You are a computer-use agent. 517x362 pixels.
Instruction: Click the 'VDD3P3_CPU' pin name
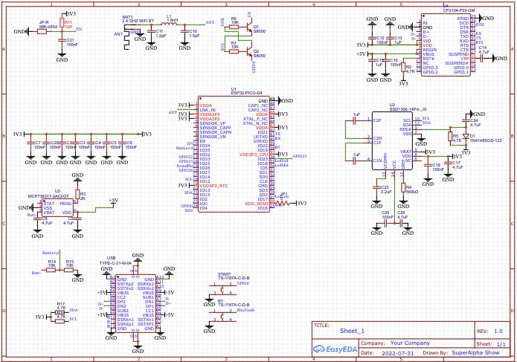[x=254, y=154]
